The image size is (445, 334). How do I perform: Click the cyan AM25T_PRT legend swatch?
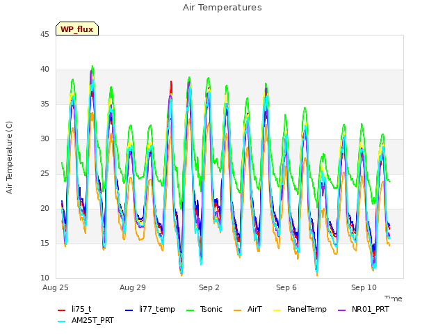pyautogui.click(x=62, y=321)
